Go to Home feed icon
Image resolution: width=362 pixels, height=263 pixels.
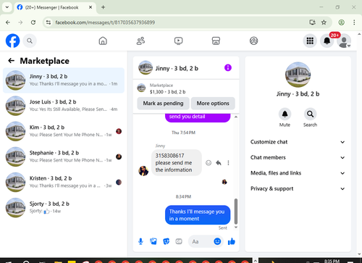pyautogui.click(x=103, y=41)
